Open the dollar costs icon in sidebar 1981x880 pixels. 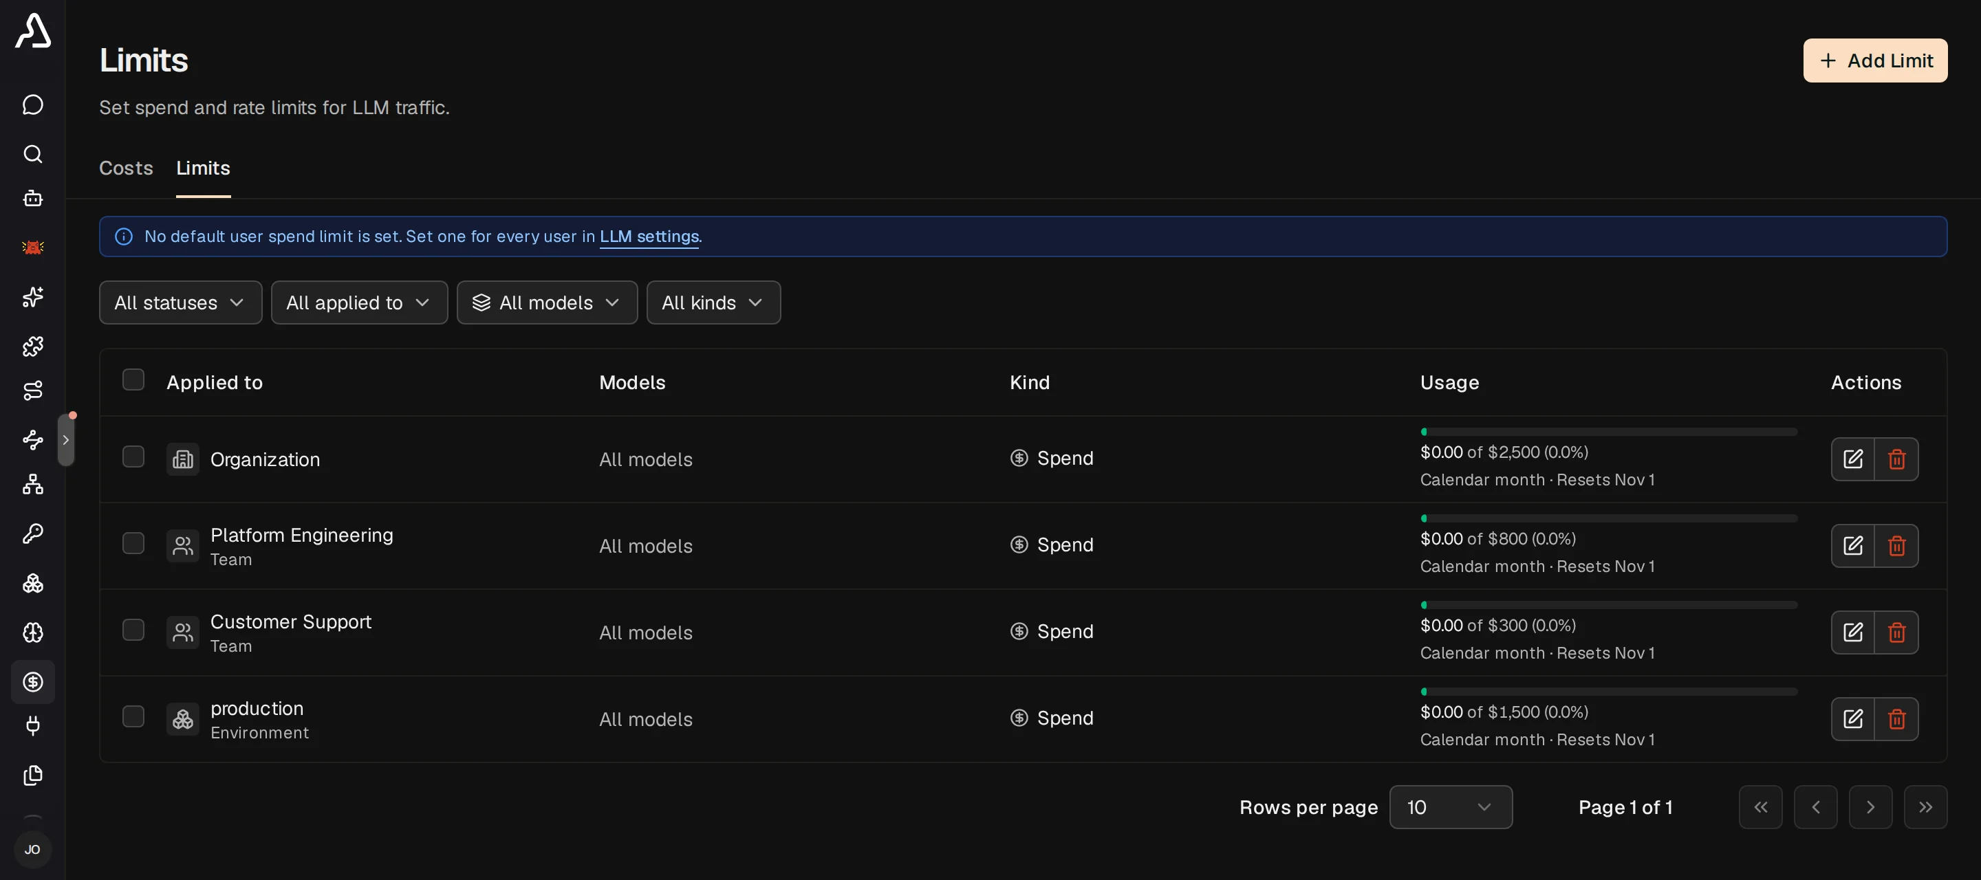(32, 682)
